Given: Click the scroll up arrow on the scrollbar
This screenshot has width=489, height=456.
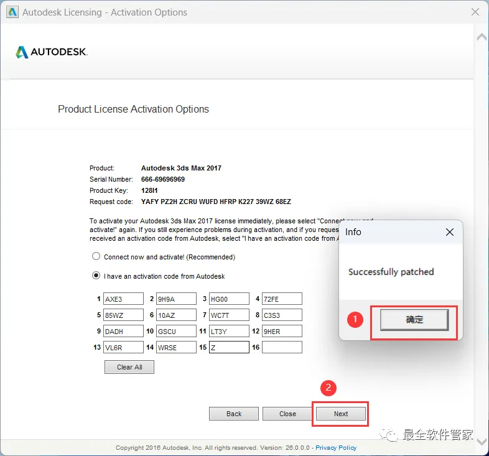Looking at the screenshot, I should (482, 37).
